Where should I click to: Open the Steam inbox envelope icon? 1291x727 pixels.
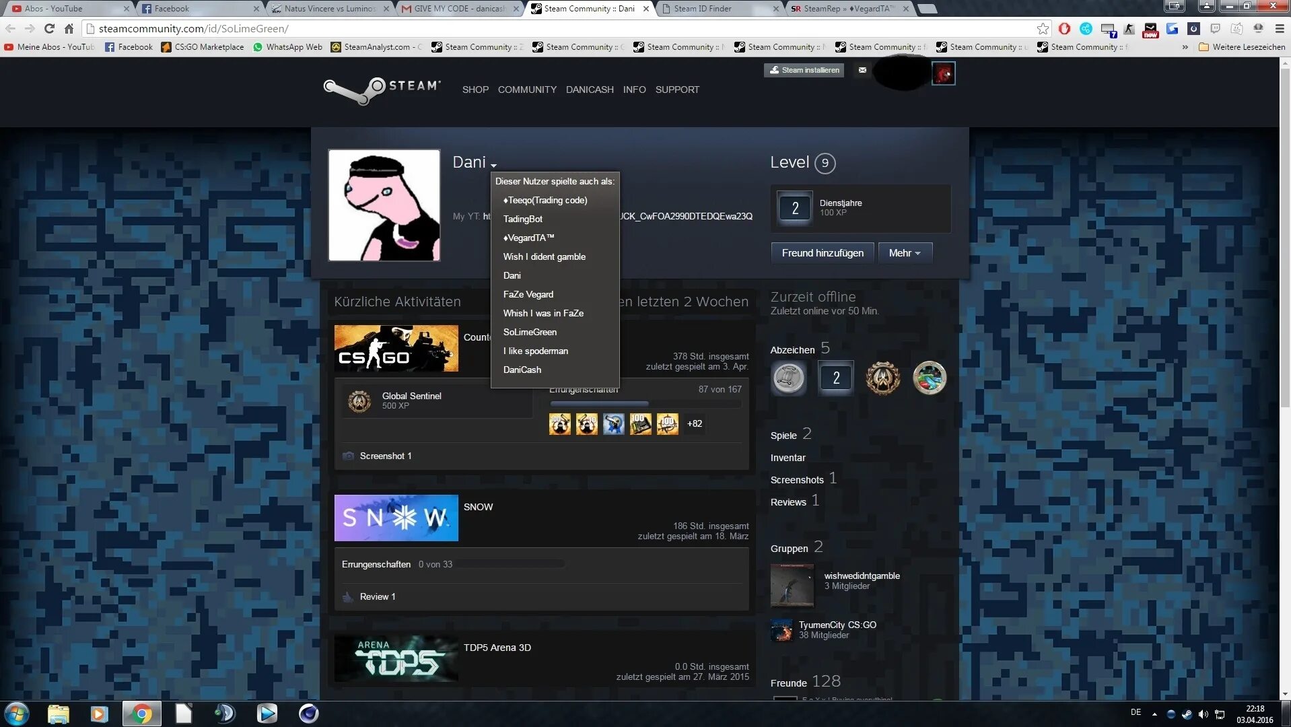862,70
